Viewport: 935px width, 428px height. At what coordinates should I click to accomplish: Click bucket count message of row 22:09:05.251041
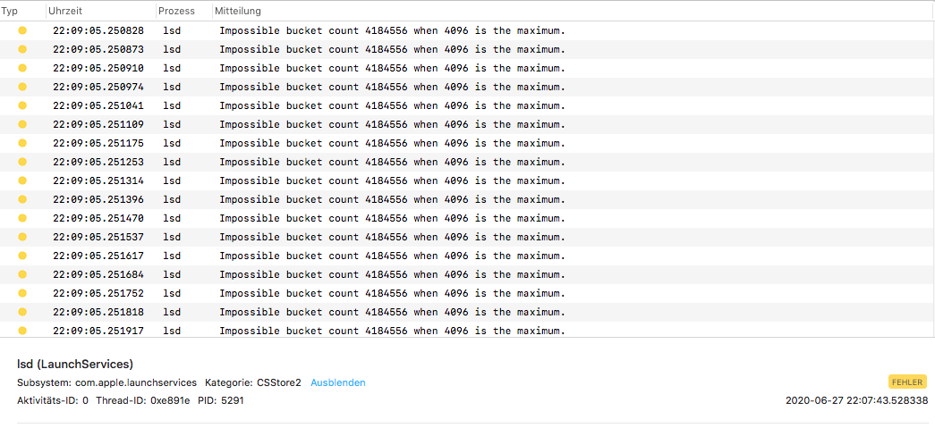393,105
